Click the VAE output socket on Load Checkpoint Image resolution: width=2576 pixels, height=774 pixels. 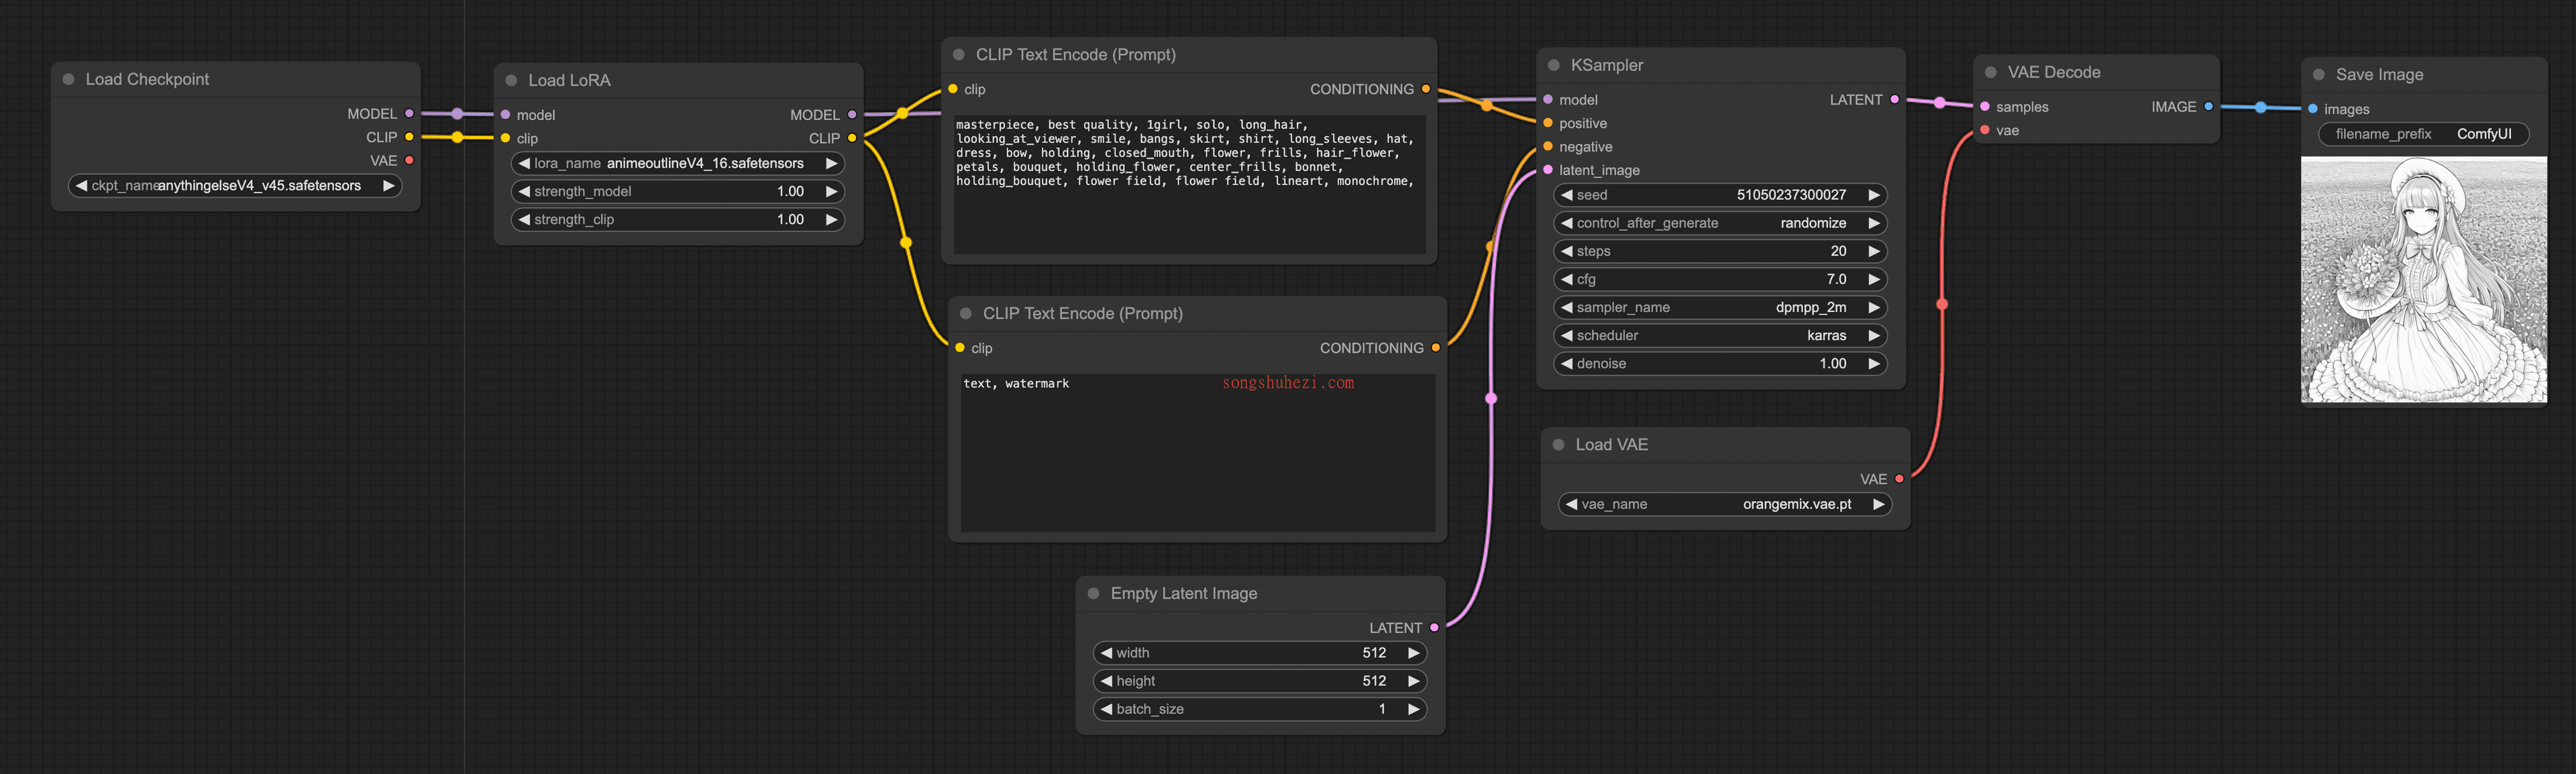[409, 160]
